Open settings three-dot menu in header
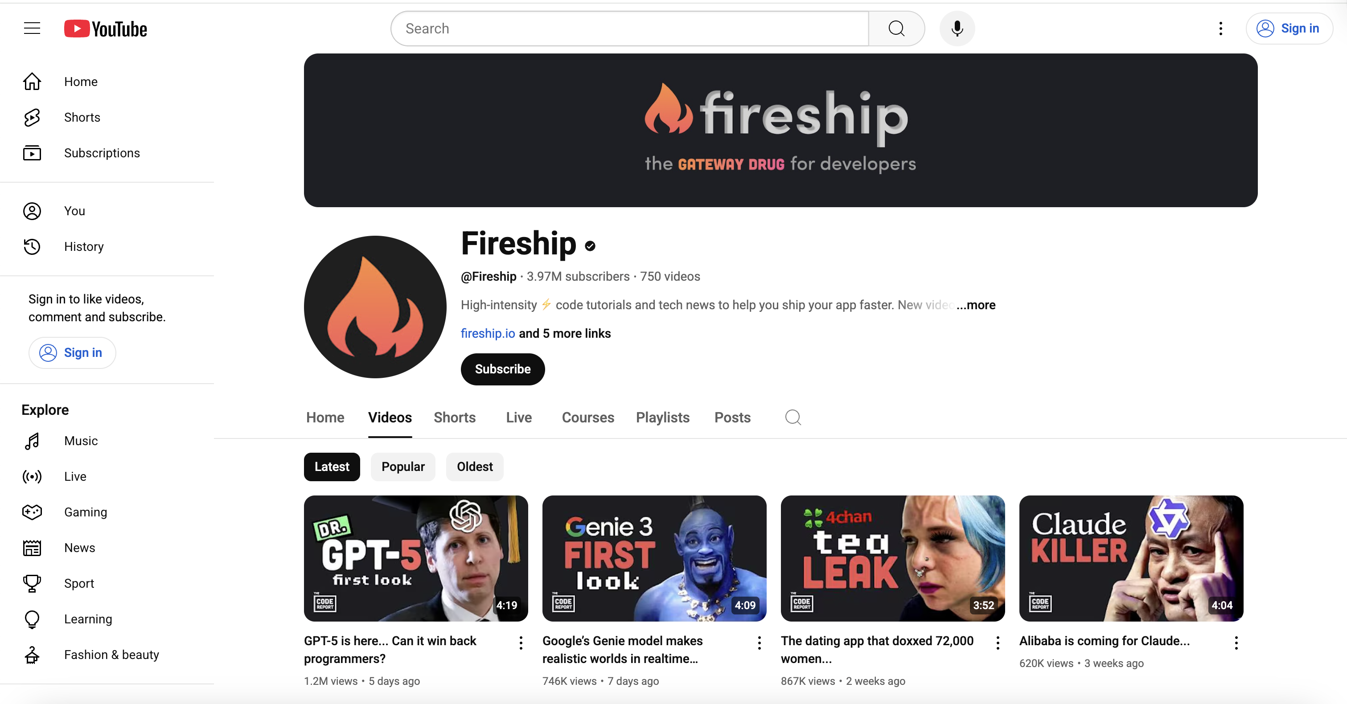Image resolution: width=1347 pixels, height=704 pixels. 1220,28
